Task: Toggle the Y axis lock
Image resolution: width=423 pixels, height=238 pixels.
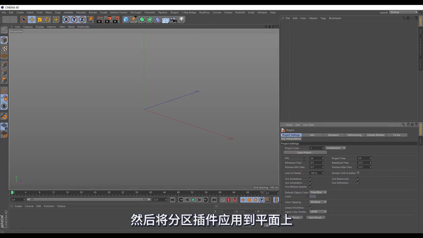Action: tap(74, 19)
